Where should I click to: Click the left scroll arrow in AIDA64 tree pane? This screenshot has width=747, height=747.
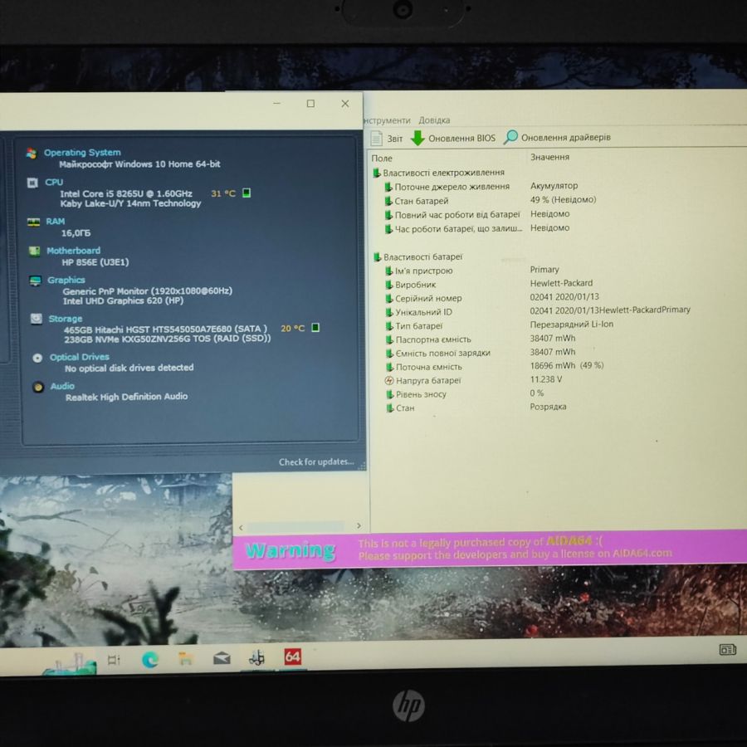pyautogui.click(x=241, y=527)
